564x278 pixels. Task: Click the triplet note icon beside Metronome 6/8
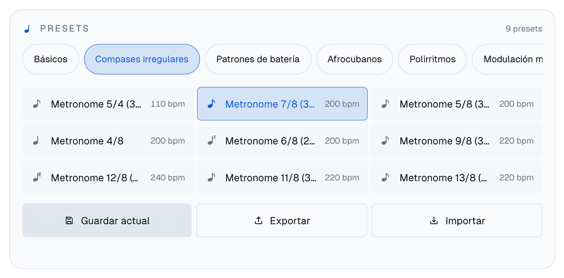[x=211, y=141]
